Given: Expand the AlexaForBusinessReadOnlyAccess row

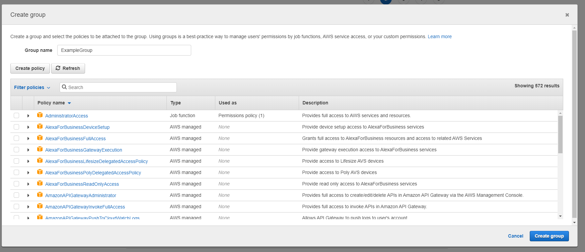Looking at the screenshot, I should pyautogui.click(x=28, y=184).
